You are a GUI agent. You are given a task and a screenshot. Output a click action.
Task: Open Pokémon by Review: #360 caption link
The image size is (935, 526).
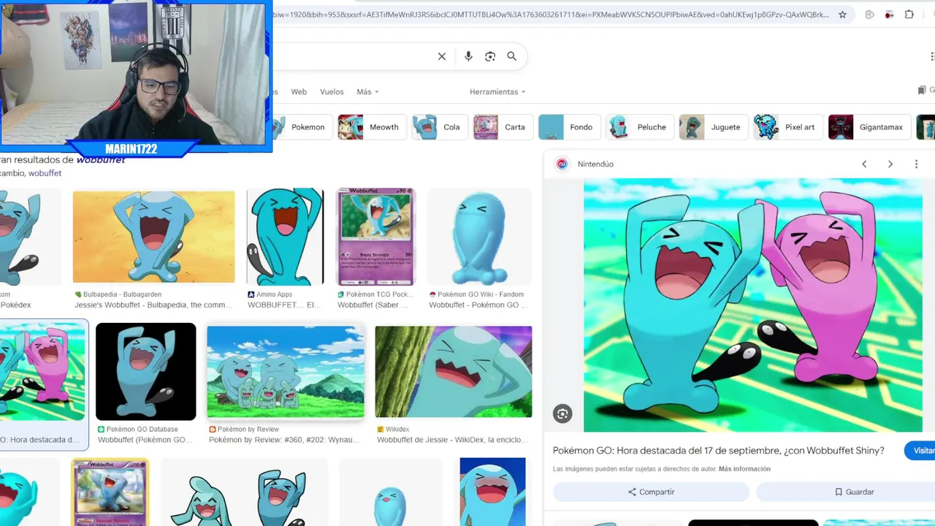coord(284,440)
